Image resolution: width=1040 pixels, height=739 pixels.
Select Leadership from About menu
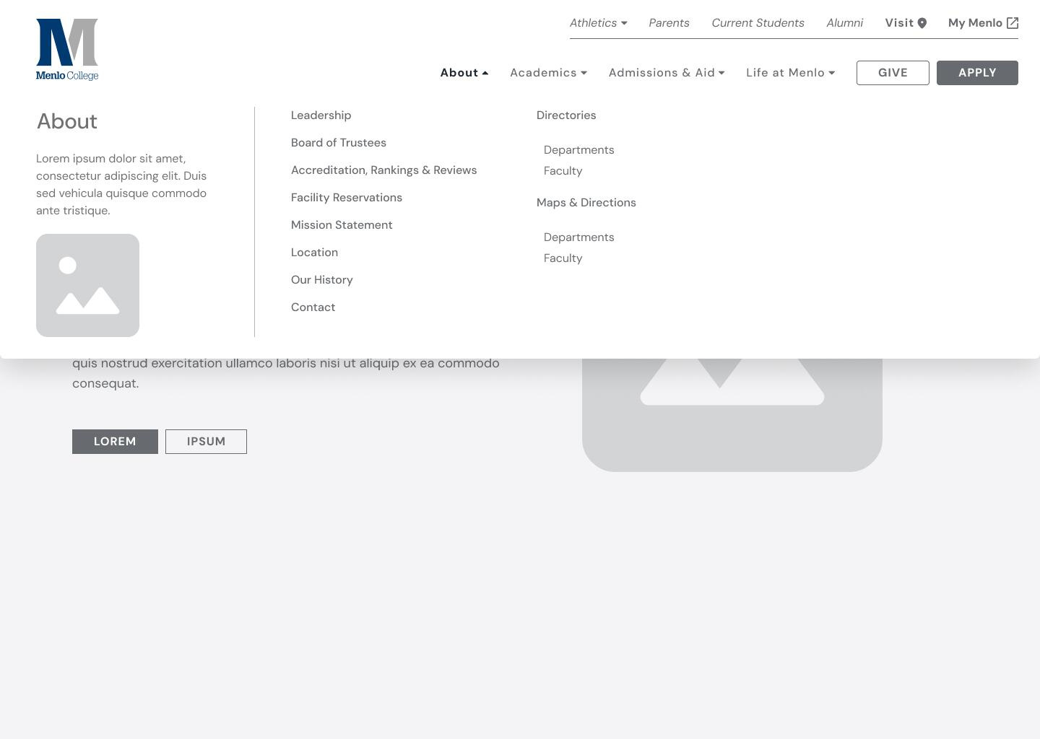321,115
